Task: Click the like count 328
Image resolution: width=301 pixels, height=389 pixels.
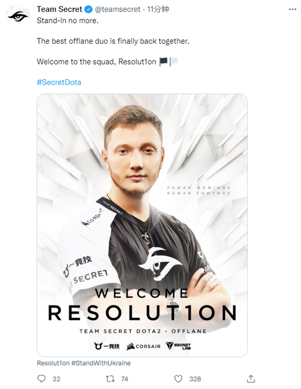Action: click(195, 379)
